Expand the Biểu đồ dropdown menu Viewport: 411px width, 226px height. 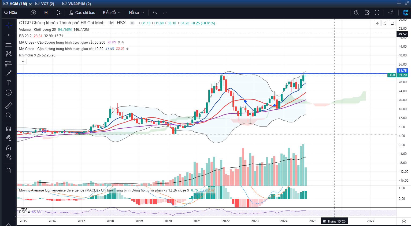[x=112, y=13]
